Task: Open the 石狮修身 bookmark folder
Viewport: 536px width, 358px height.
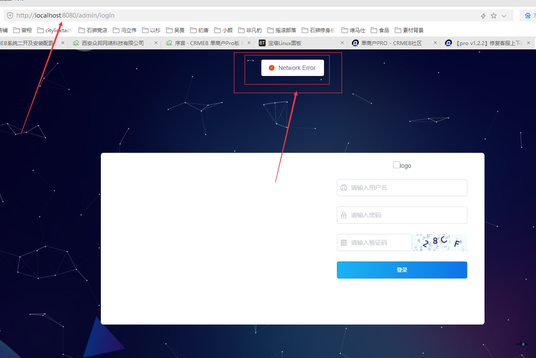Action: coord(318,30)
